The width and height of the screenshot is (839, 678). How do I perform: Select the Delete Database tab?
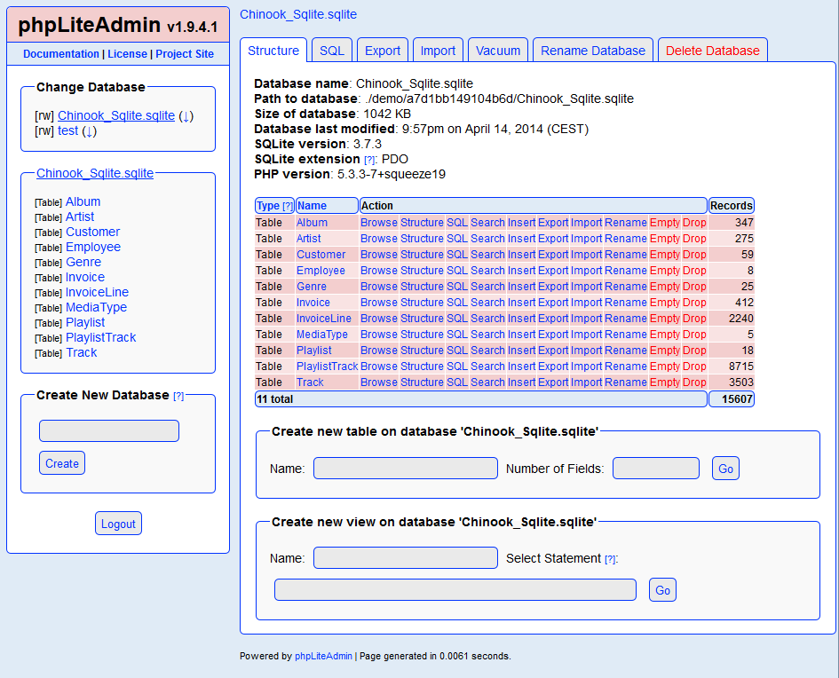pos(713,51)
